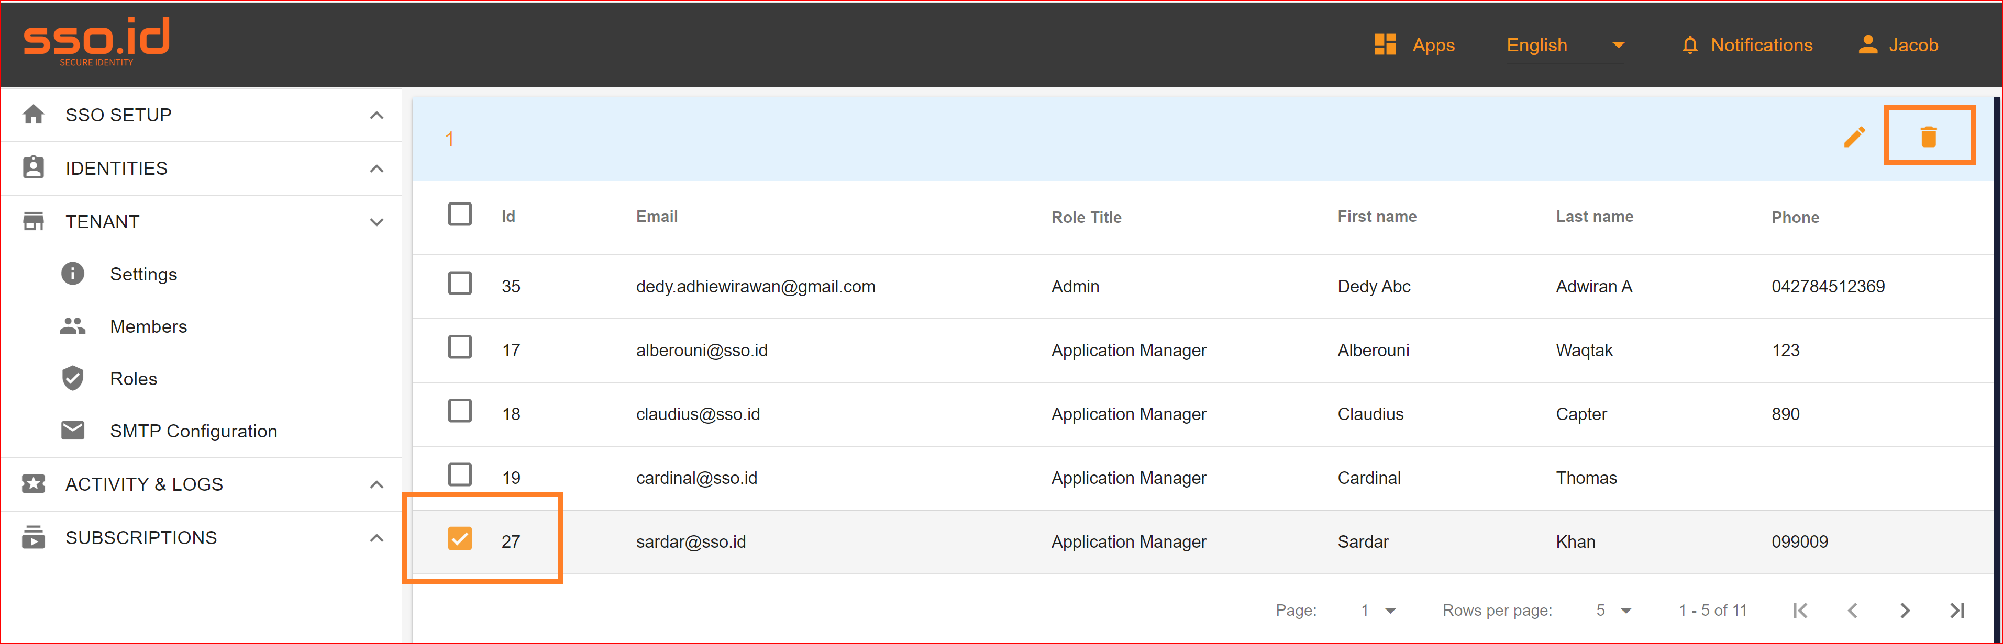Viewport: 2003px width, 644px height.
Task: Expand the ACTIVITY & LOGS chevron
Action: (377, 485)
